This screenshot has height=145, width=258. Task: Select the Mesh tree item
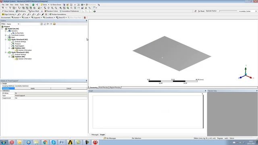point(13,37)
